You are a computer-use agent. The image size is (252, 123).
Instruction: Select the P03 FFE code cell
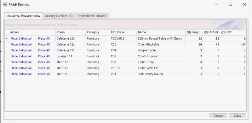point(123,74)
